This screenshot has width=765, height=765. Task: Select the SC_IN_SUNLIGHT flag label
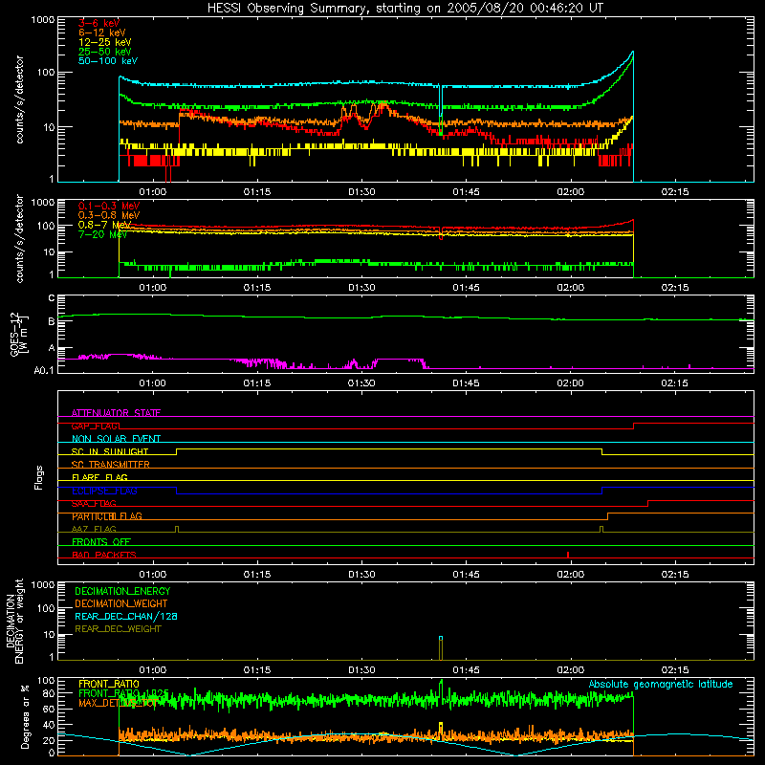pos(110,451)
